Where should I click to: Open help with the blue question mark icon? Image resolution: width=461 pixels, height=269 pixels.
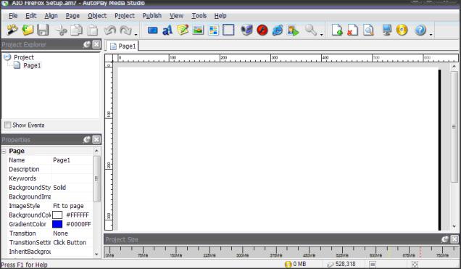coord(420,30)
